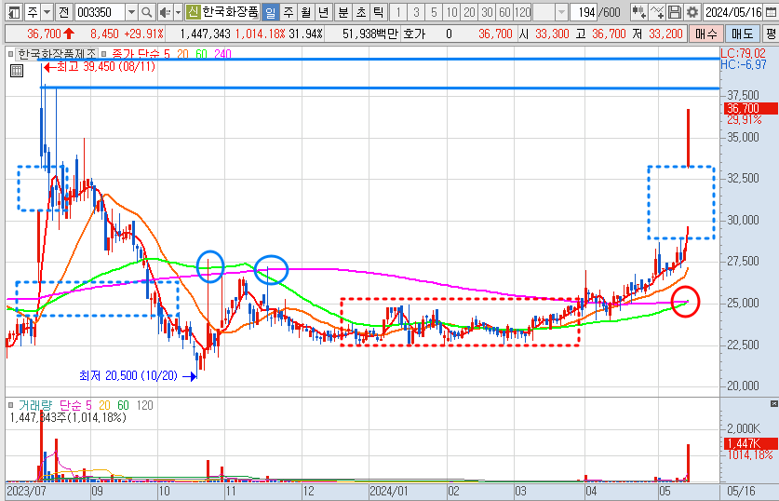Click the current price 36,700 in quote bar

45,34
